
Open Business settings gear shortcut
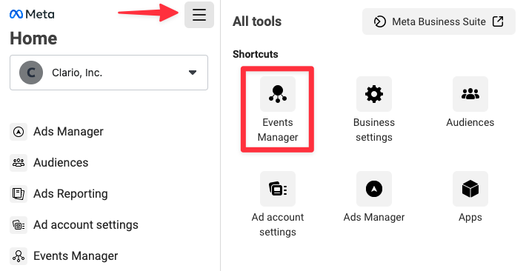[374, 94]
